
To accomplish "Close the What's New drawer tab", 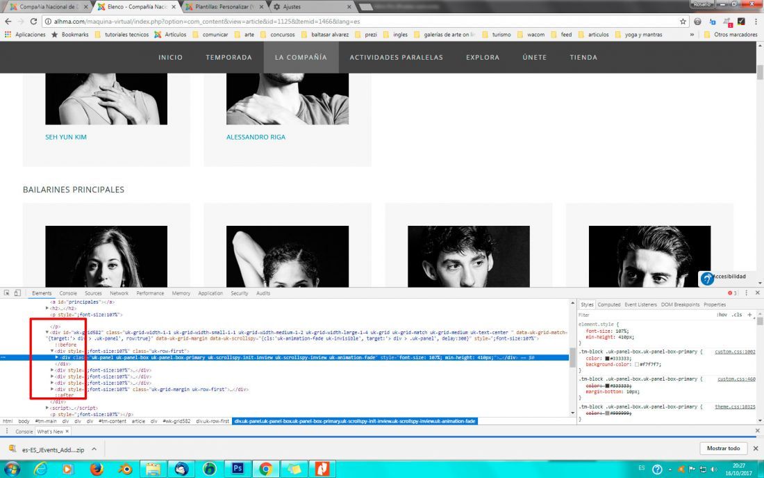I will (67, 431).
